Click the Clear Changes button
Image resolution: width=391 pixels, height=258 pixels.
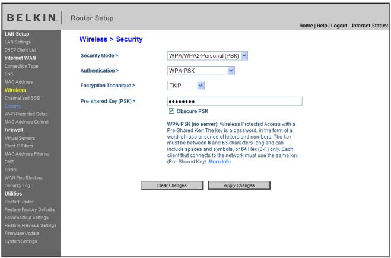172,185
